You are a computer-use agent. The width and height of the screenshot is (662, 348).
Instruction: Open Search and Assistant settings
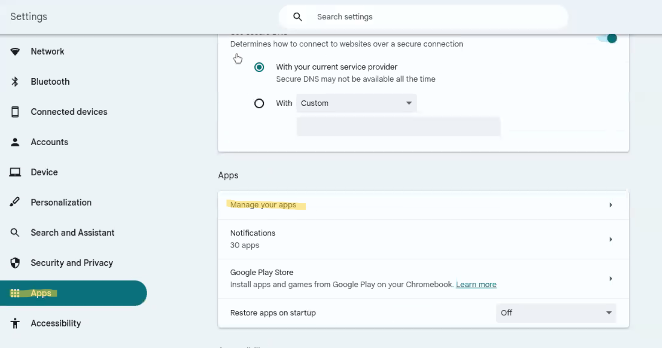pyautogui.click(x=72, y=232)
